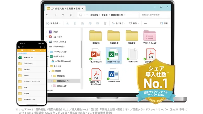Screen dimensions: 203x114
Task: Click the Z:¥ 全社共有 ¥ 営業部 window tab
Action: 65,9
